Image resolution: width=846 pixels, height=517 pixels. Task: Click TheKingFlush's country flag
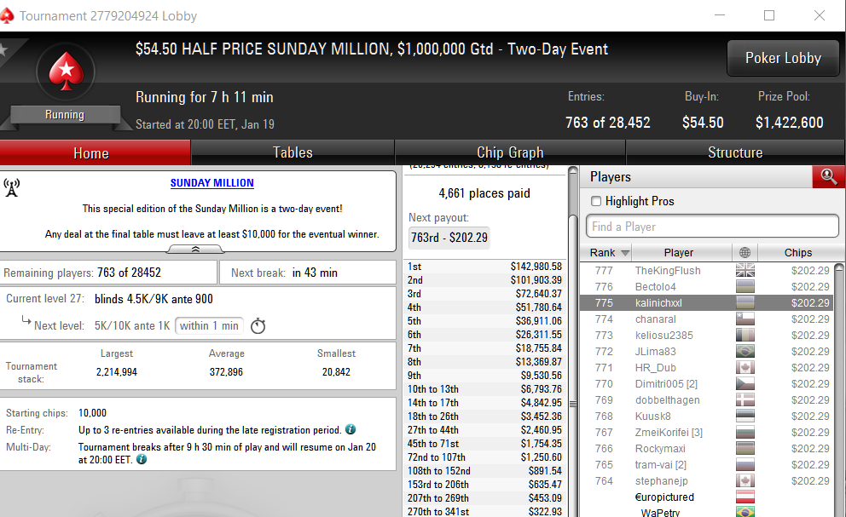[745, 271]
